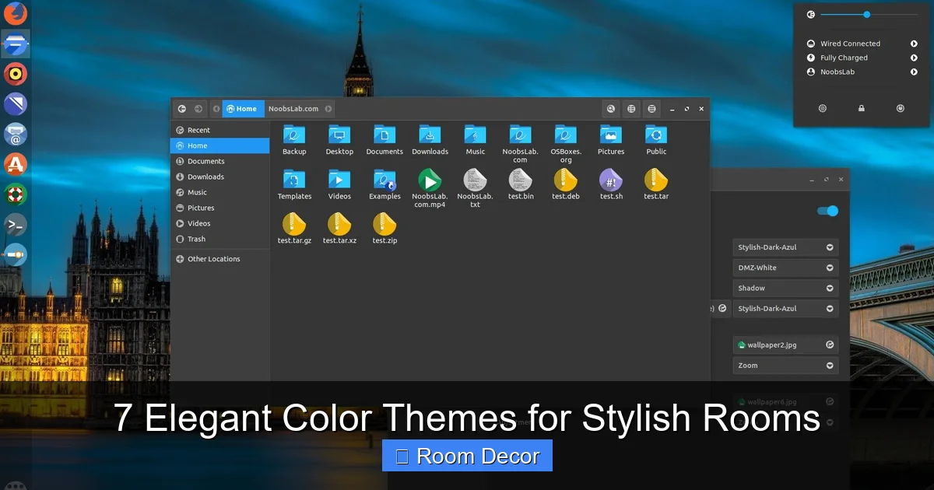Viewport: 934px width, 490px height.
Task: Click the Fully Charged label
Action: (844, 58)
